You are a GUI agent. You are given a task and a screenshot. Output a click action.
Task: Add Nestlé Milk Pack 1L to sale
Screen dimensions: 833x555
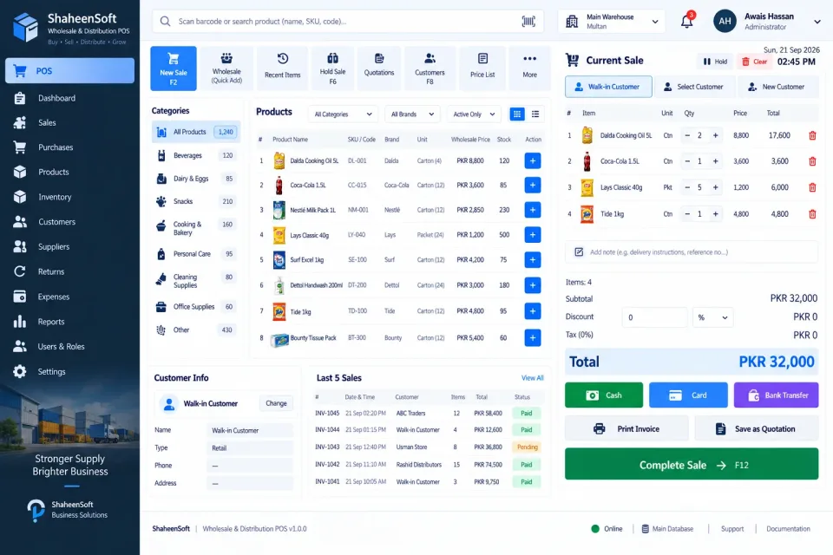[x=532, y=210]
